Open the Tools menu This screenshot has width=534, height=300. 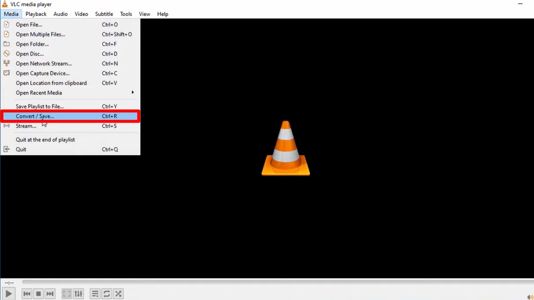126,14
